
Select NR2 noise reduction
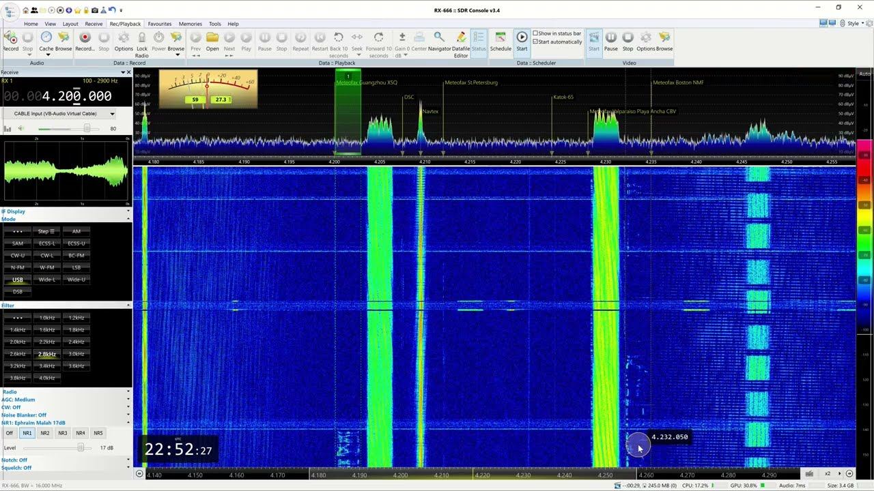point(45,433)
